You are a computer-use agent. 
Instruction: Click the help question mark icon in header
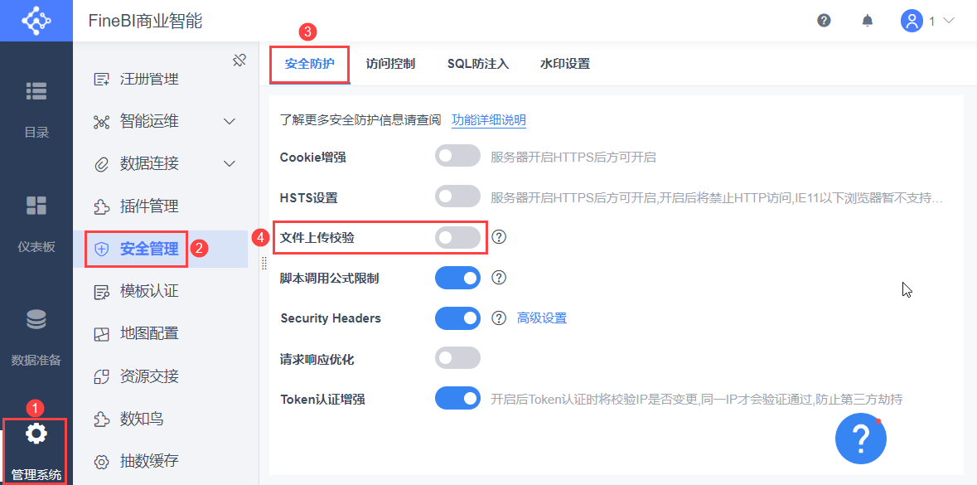(x=824, y=21)
